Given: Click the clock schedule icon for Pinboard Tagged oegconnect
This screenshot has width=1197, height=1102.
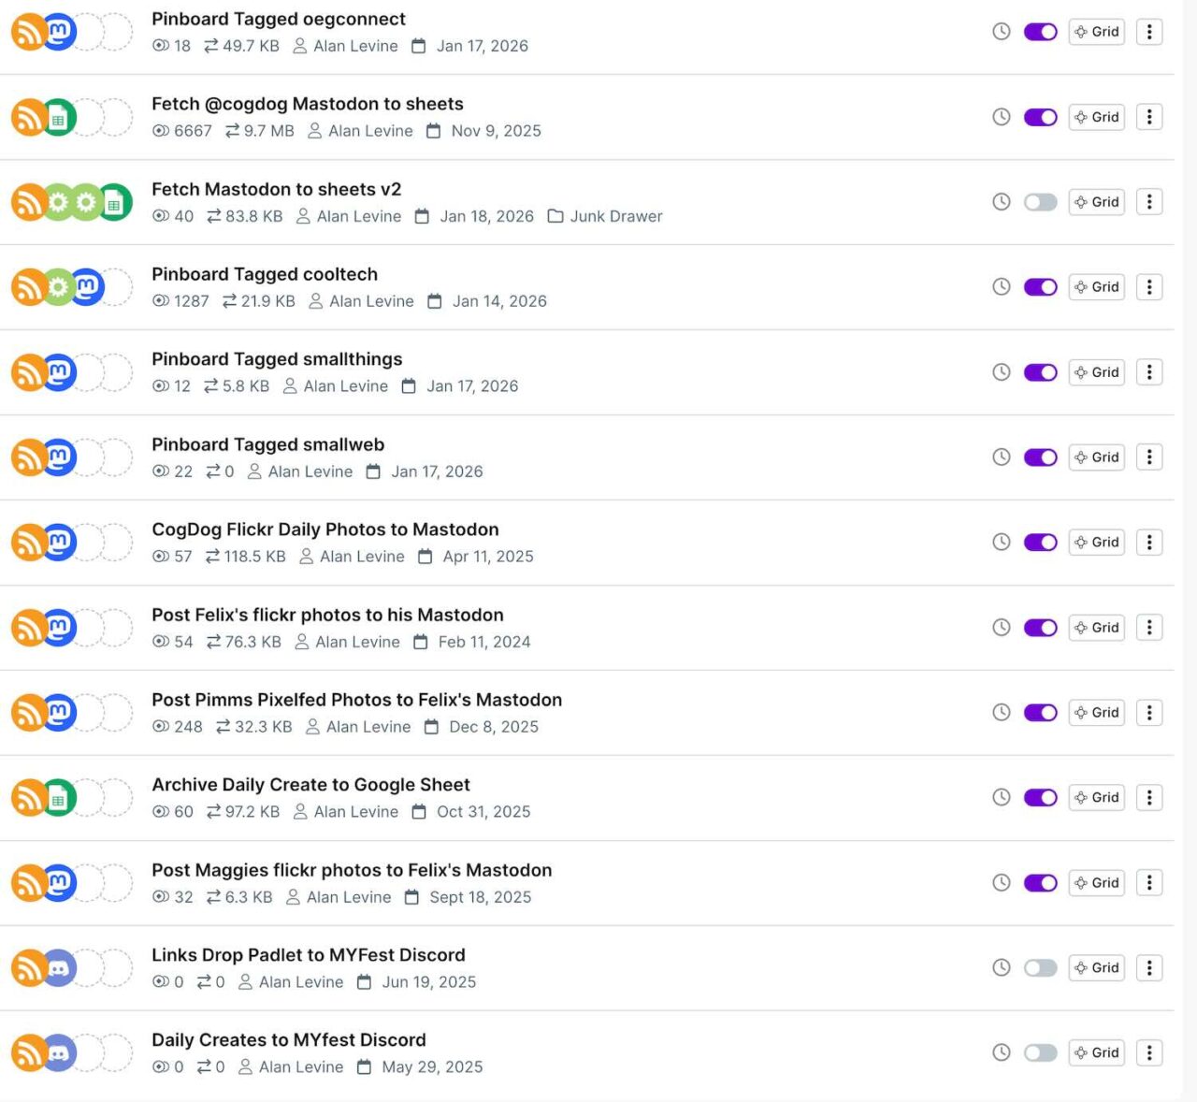Looking at the screenshot, I should (1001, 32).
